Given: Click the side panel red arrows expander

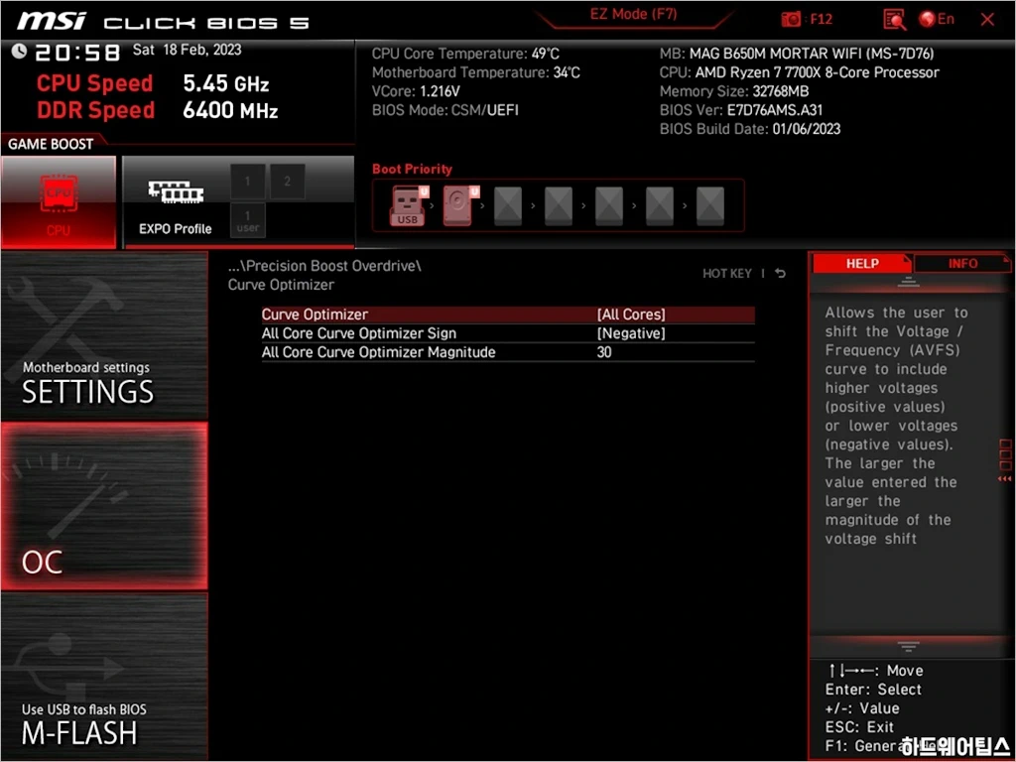Looking at the screenshot, I should click(x=1004, y=479).
